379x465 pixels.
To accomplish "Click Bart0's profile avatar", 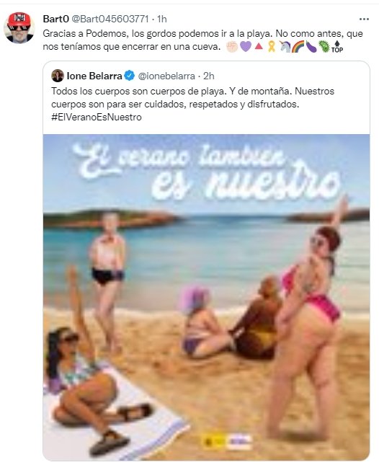I will (19, 27).
